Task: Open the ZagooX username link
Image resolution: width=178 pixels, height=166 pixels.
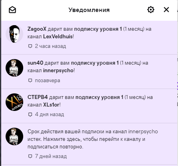Action: click(x=37, y=29)
